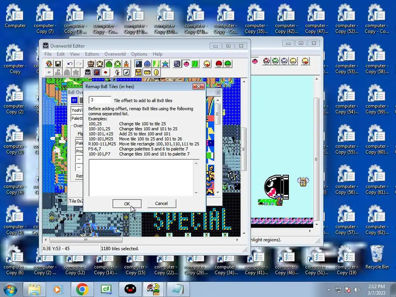Show hidden system tray icons
Image resolution: width=396 pixels, height=297 pixels.
coord(329,290)
